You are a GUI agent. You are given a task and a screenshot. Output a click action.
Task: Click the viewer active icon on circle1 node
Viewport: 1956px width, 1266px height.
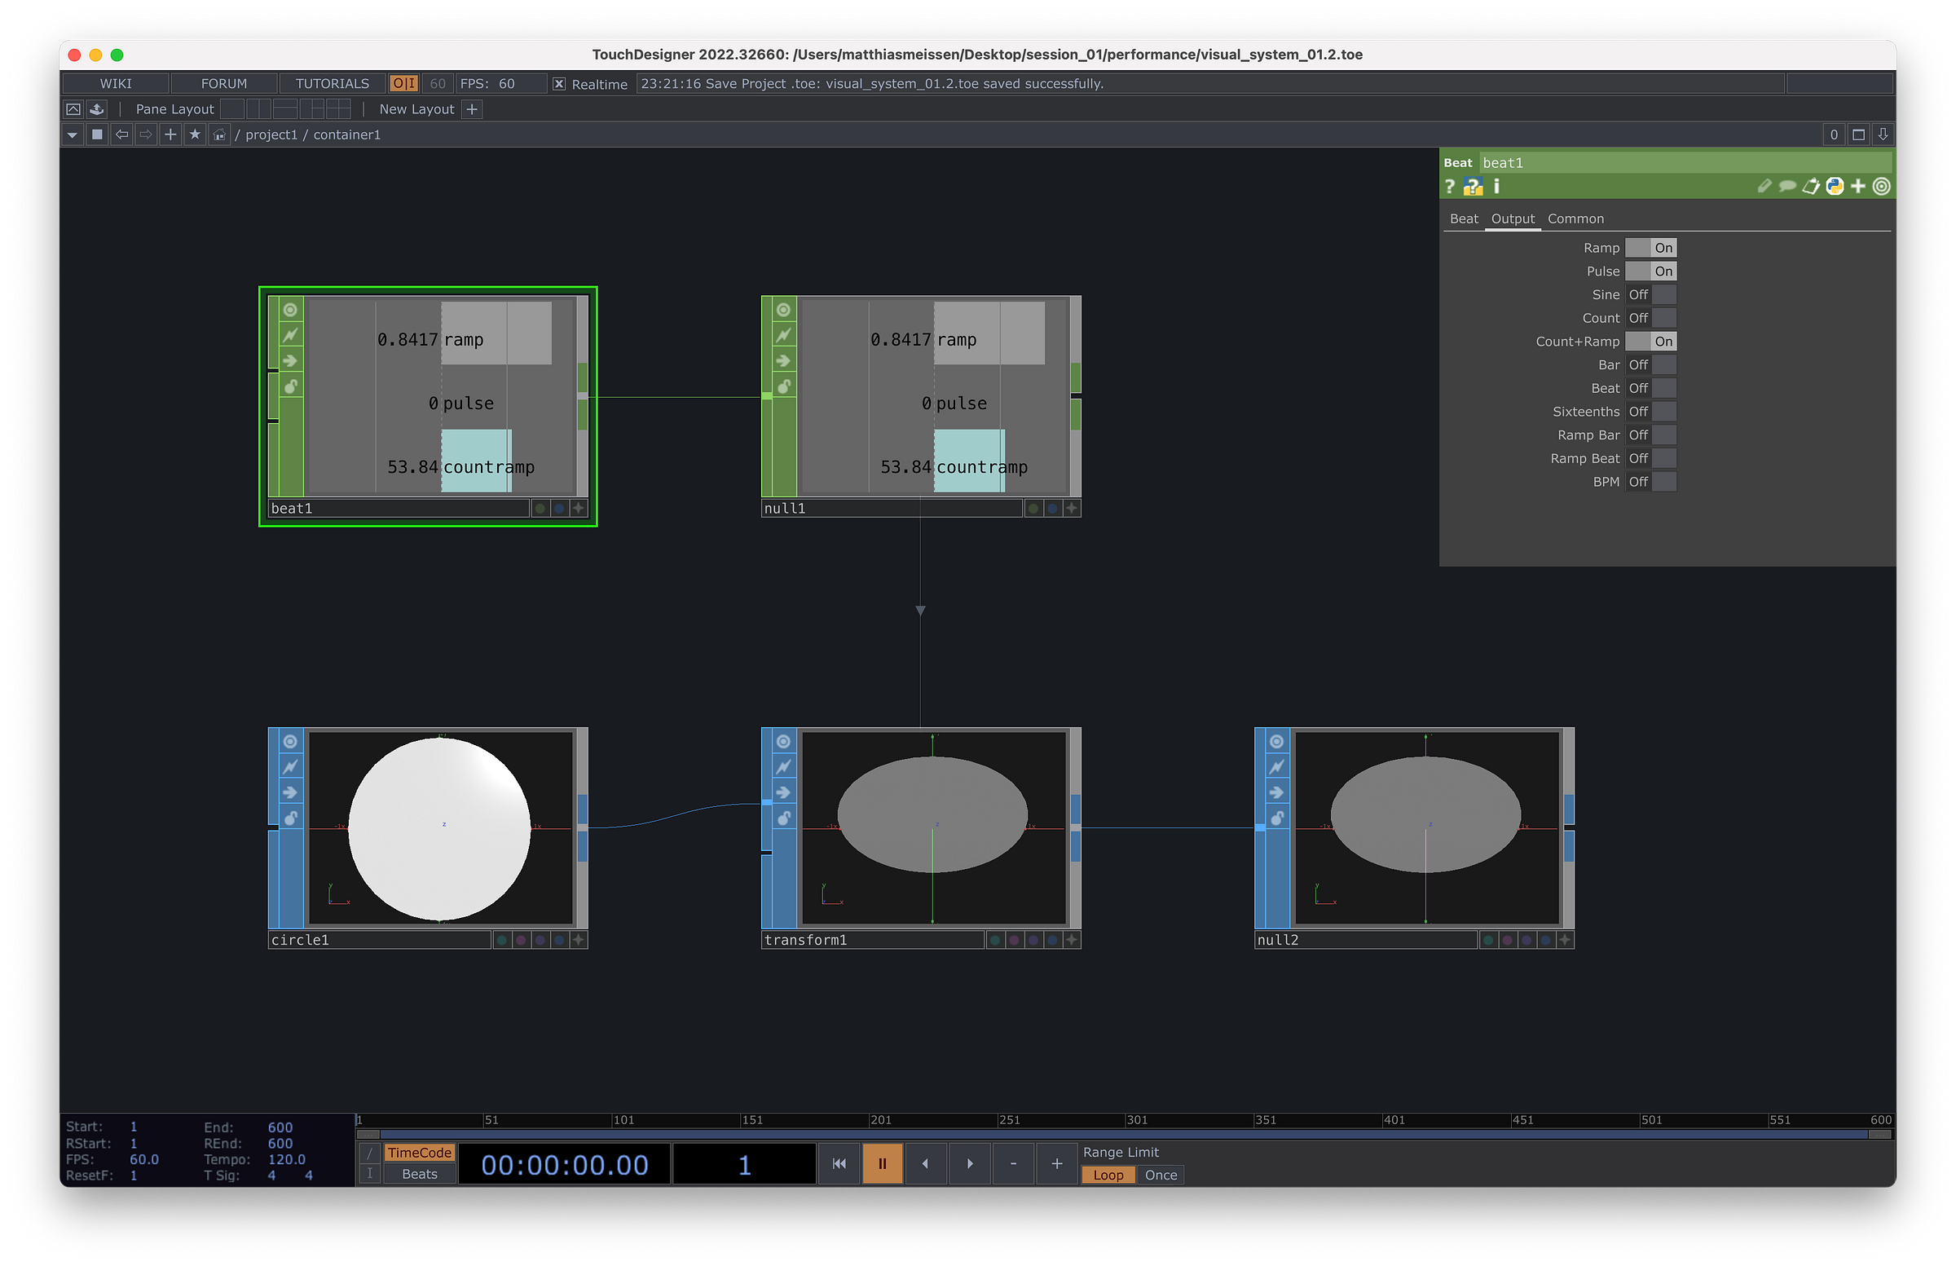[290, 742]
